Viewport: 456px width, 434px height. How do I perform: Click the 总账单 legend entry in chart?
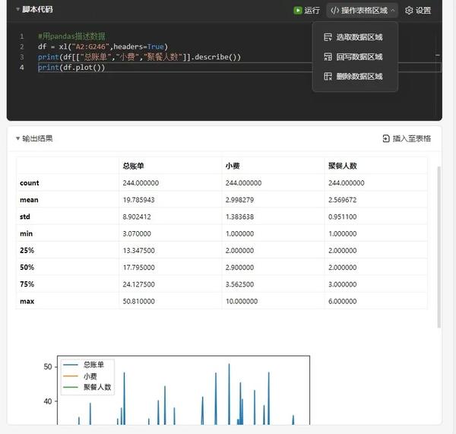click(x=84, y=365)
